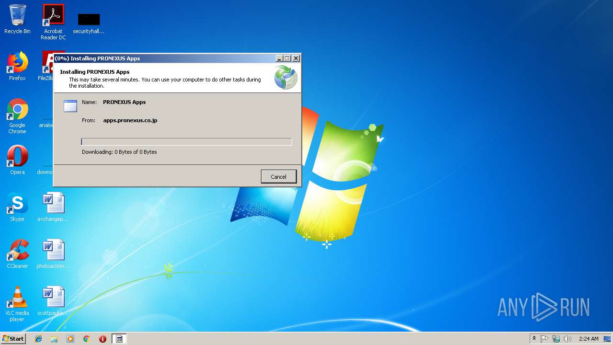This screenshot has height=345, width=613.
Task: Select the CCleaner desktop shortcut
Action: 17,254
